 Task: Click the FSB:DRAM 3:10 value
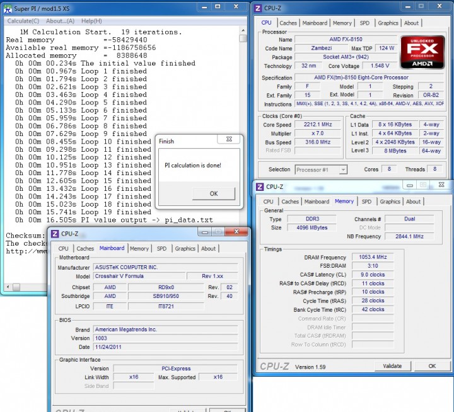click(x=373, y=266)
